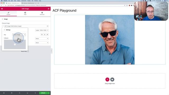The image size is (169, 95).
Task: Open the widgets grid panel icon
Action: click(x=49, y=9)
